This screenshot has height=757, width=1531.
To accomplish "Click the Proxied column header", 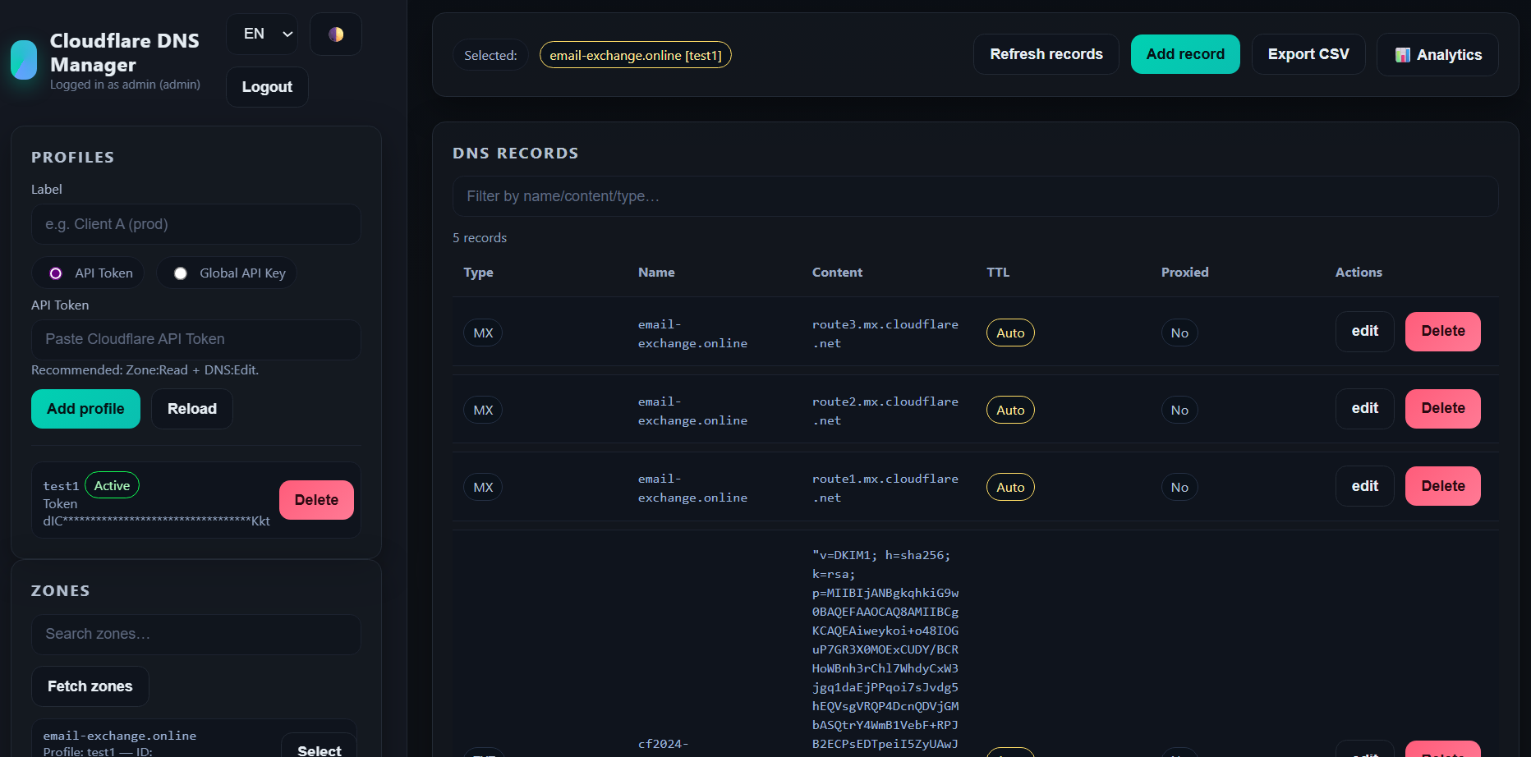I will tap(1184, 273).
